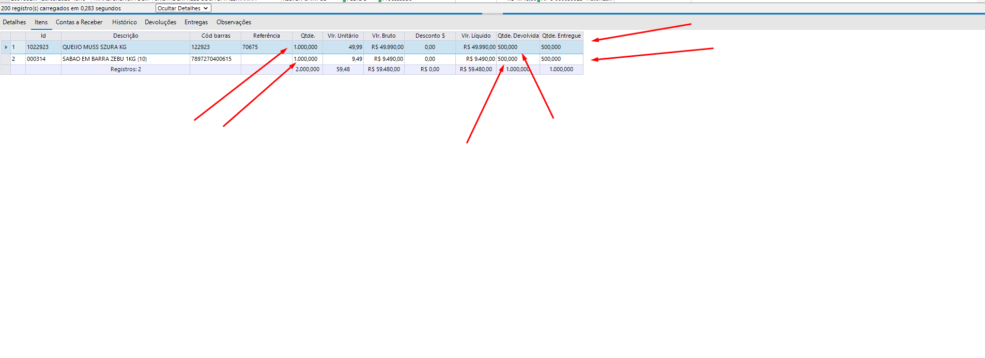This screenshot has height=358, width=985.
Task: Open the Contas a Receber tab
Action: (x=79, y=22)
